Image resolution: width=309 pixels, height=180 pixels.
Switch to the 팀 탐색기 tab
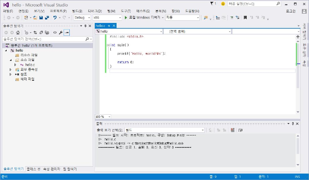pos(70,169)
